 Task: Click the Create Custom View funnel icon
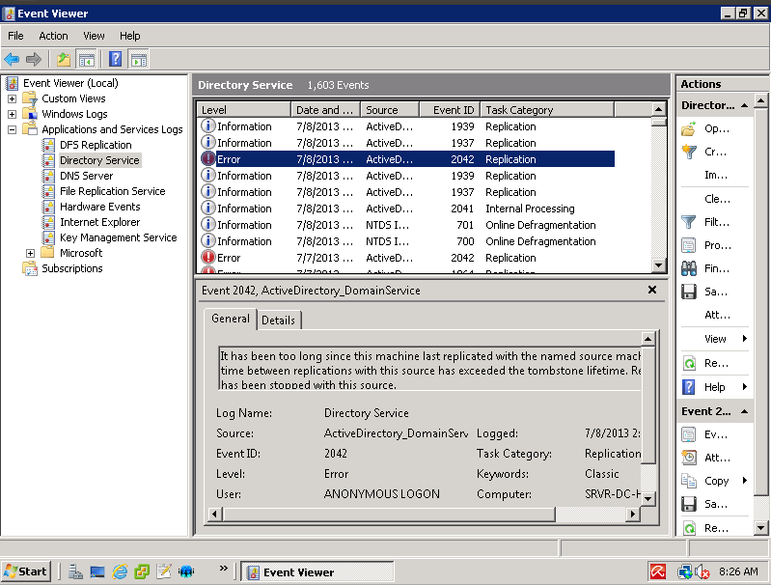(x=689, y=152)
